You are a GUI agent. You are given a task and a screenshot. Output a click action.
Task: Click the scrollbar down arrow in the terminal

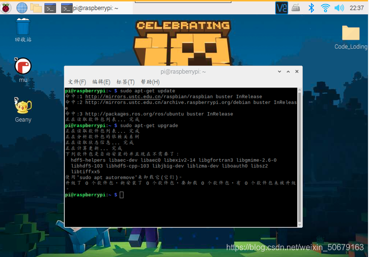[300, 225]
